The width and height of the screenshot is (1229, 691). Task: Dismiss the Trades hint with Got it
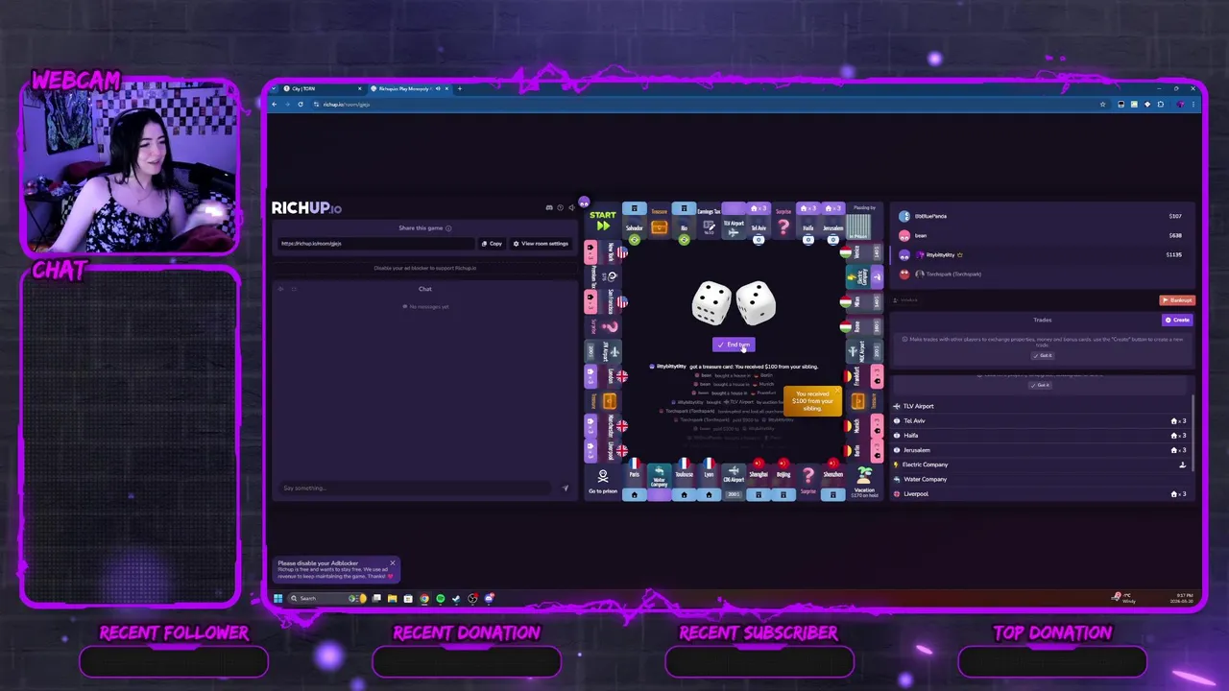tap(1043, 355)
